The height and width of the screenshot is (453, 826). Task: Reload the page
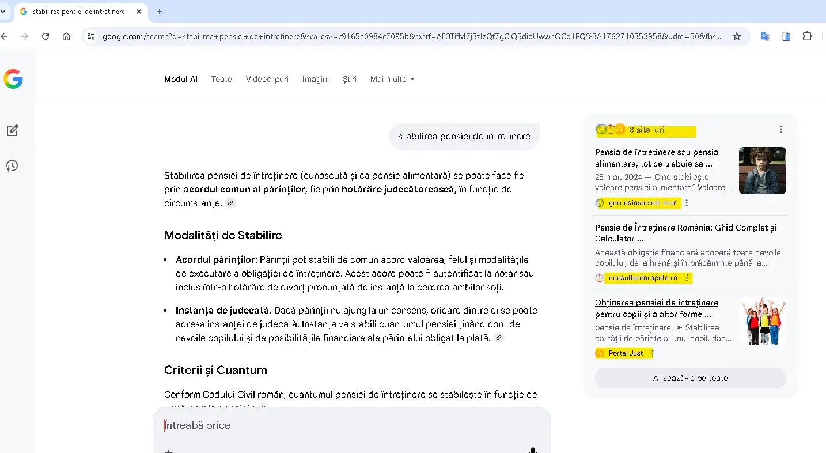46,36
